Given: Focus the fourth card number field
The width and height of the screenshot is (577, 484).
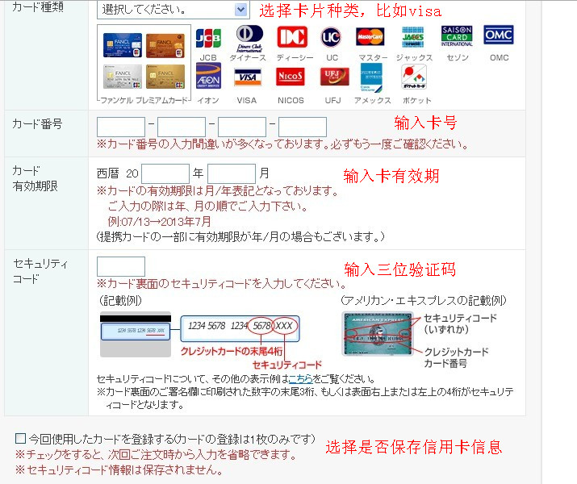Looking at the screenshot, I should pos(303,127).
